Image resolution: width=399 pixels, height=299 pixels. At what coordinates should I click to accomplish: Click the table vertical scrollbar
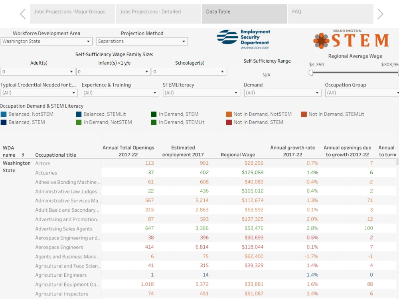pos(397,162)
